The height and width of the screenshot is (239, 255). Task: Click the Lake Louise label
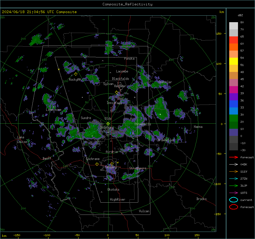coord(22,140)
